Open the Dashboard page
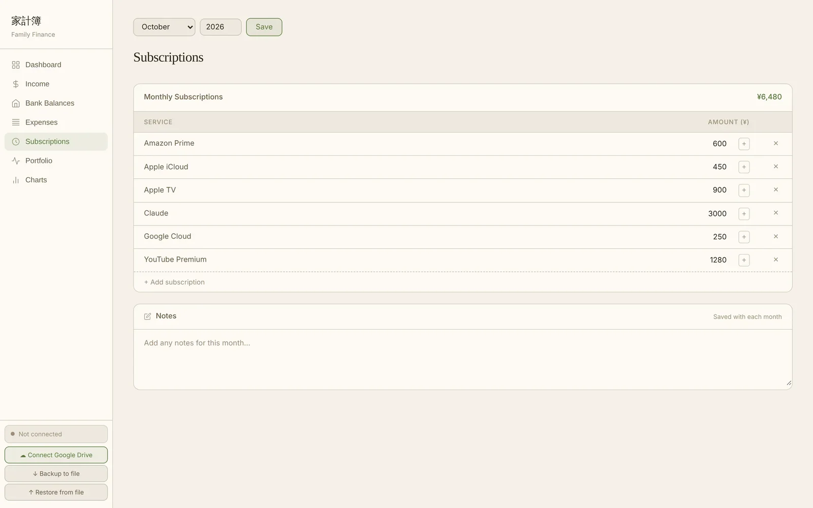 coord(56,65)
